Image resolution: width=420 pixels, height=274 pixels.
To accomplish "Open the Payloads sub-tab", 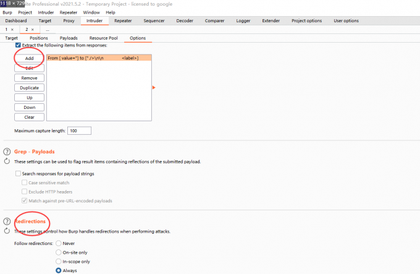I will point(69,38).
